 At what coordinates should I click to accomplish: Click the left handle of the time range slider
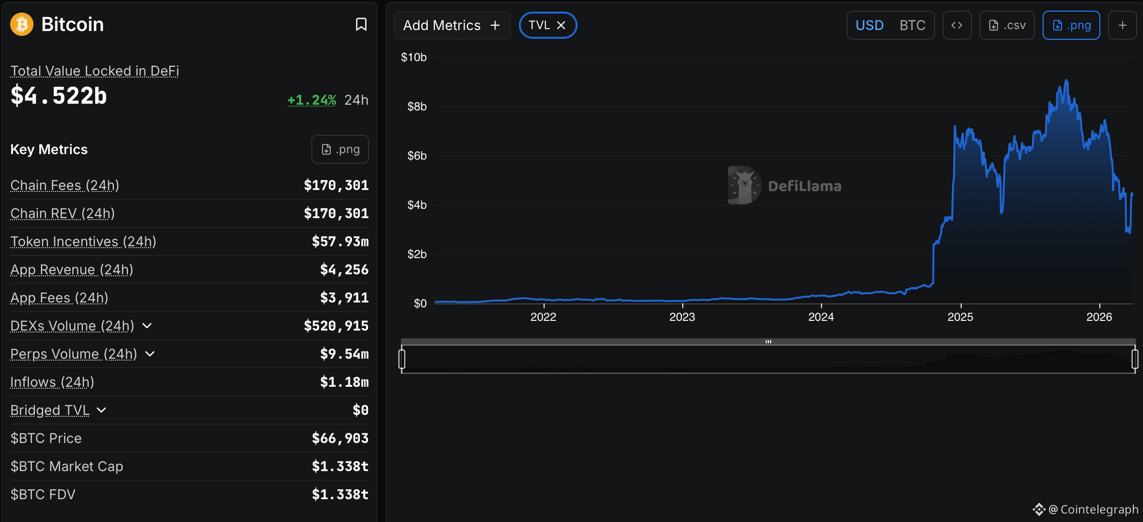pos(402,359)
